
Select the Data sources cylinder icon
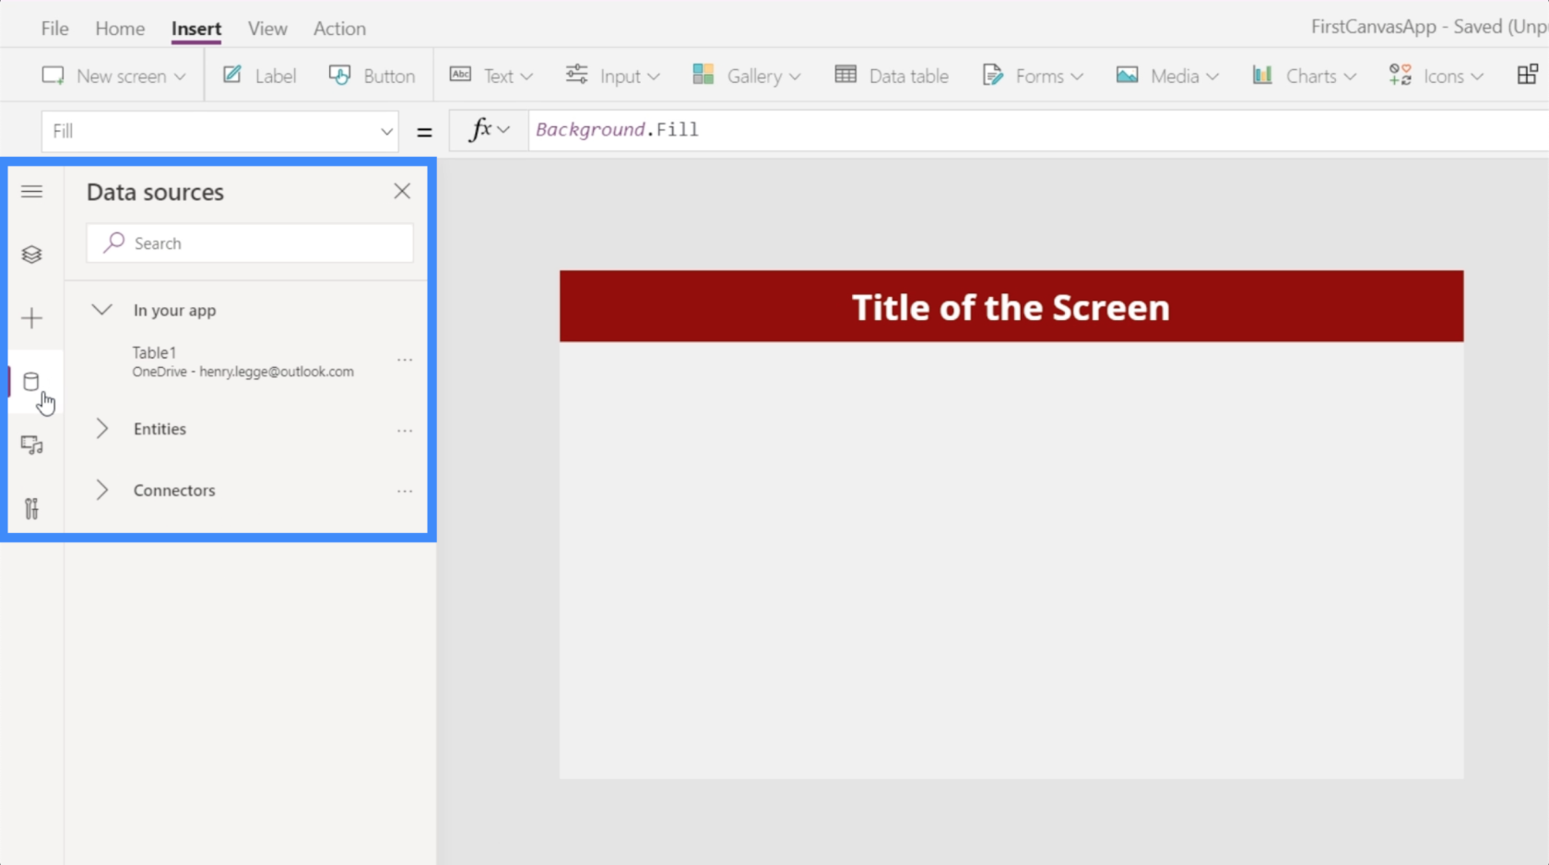[x=31, y=382]
